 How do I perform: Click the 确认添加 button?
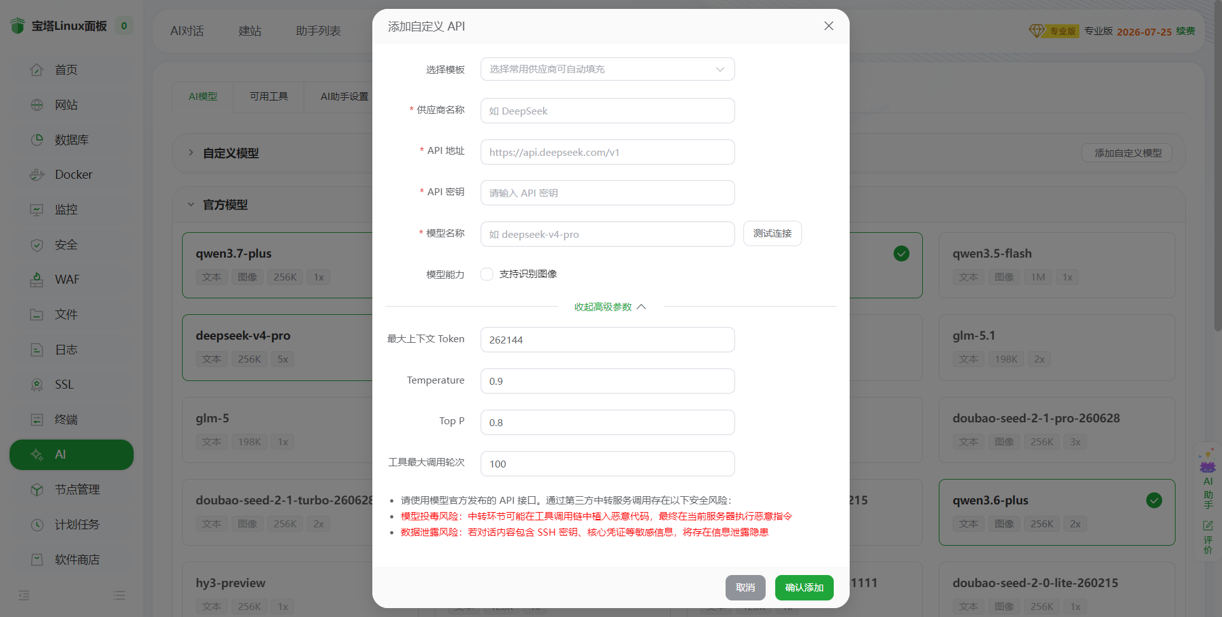pyautogui.click(x=804, y=588)
